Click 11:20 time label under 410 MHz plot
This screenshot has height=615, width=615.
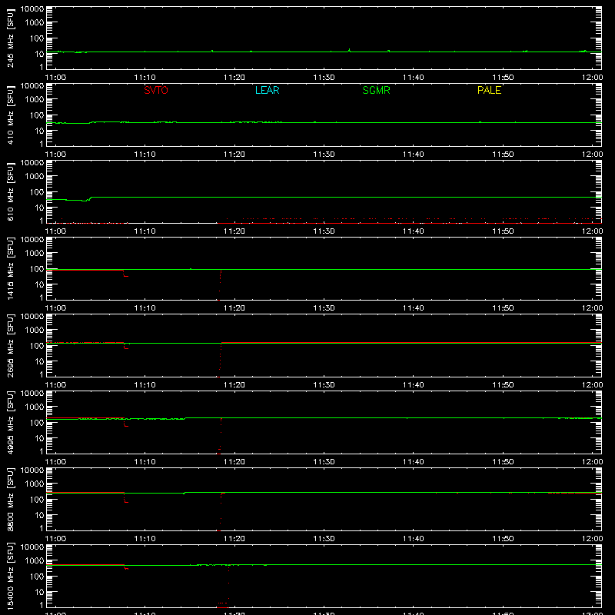(234, 155)
